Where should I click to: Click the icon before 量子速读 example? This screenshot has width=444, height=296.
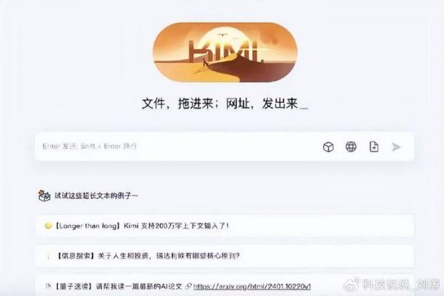[48, 286]
